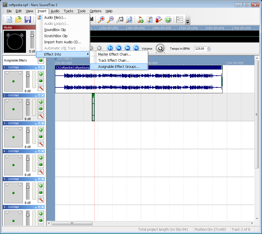Click the hammer tool icon on track 4
This screenshot has height=234, width=262.
(41, 171)
